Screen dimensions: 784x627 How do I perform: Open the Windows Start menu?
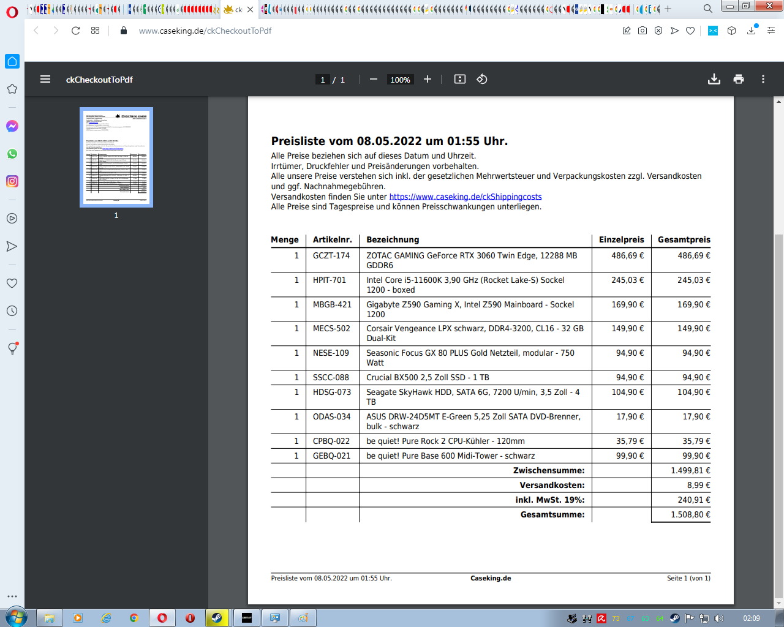15,617
